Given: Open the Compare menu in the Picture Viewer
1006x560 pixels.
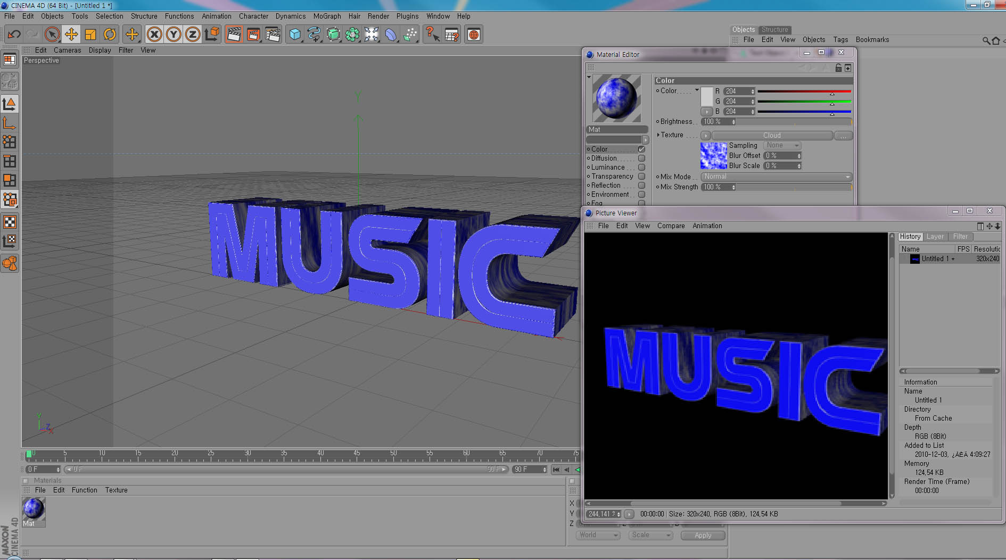Looking at the screenshot, I should (x=671, y=226).
